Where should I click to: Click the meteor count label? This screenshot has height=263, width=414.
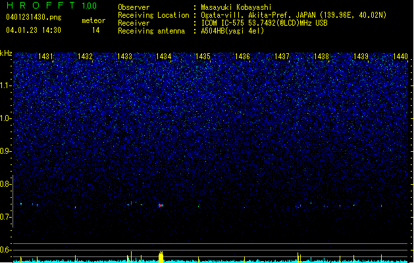(93, 20)
